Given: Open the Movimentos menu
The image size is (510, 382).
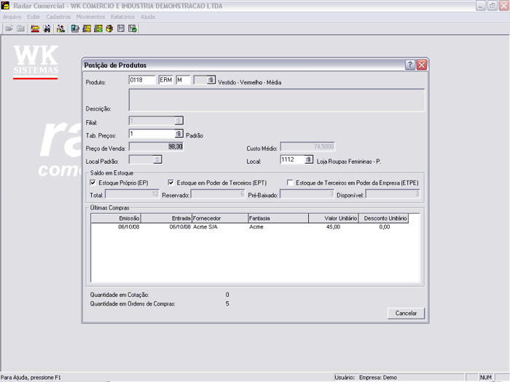Looking at the screenshot, I should point(90,16).
